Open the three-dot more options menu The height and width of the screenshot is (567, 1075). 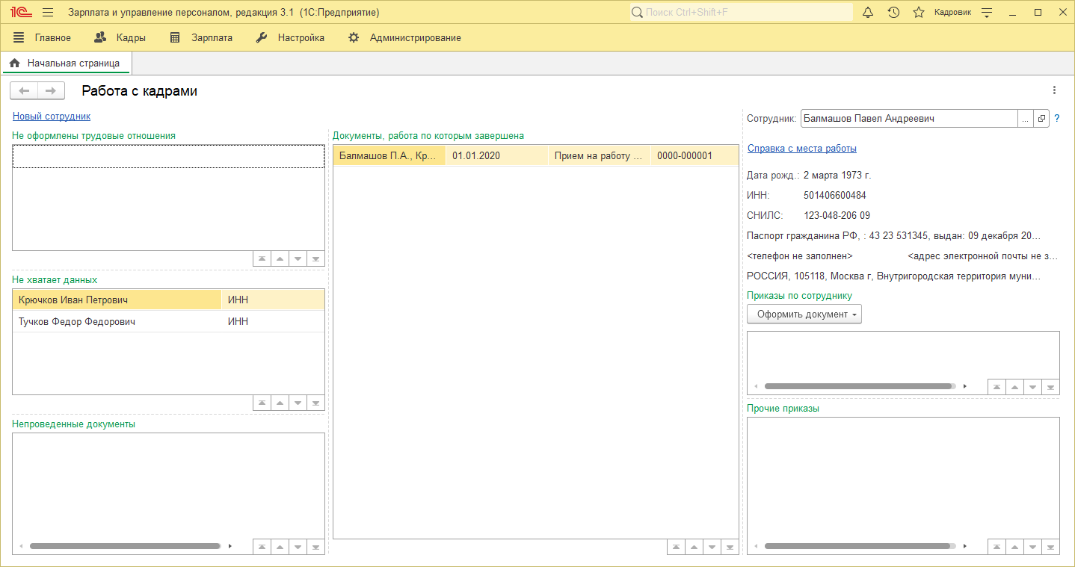click(x=1054, y=90)
